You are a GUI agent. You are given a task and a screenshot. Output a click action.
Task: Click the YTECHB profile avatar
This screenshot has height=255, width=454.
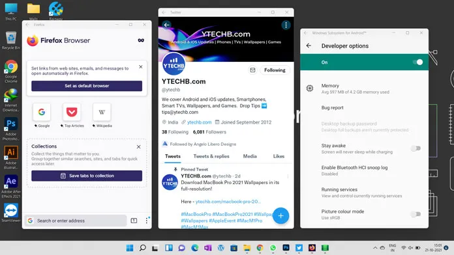point(174,64)
